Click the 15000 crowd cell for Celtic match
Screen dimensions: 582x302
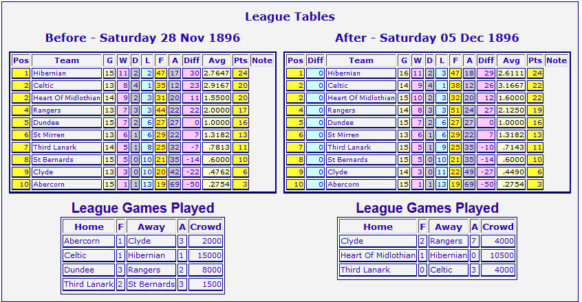206,256
